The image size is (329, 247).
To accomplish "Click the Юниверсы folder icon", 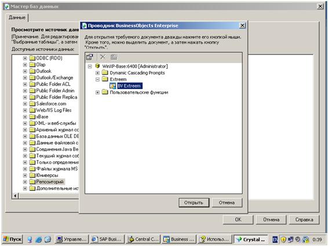I will (32, 175).
